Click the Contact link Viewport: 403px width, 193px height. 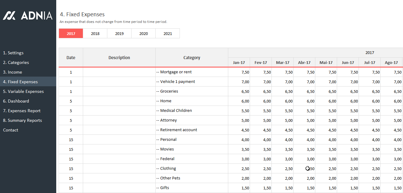[11, 130]
